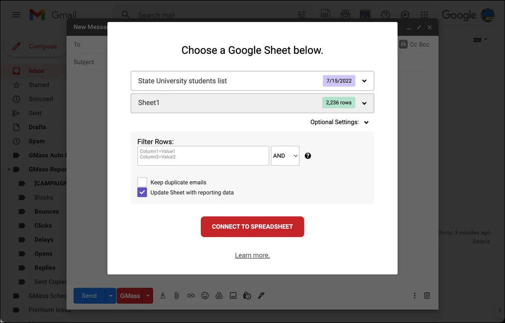Toggle confidential mode lock-clock icon
The width and height of the screenshot is (505, 323).
(247, 296)
